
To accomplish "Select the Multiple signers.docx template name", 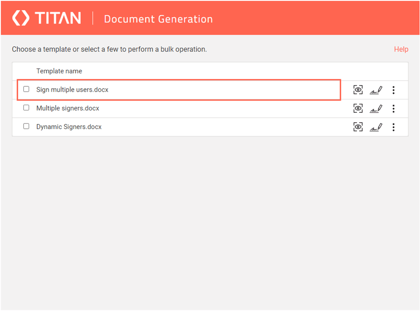I will click(x=67, y=108).
